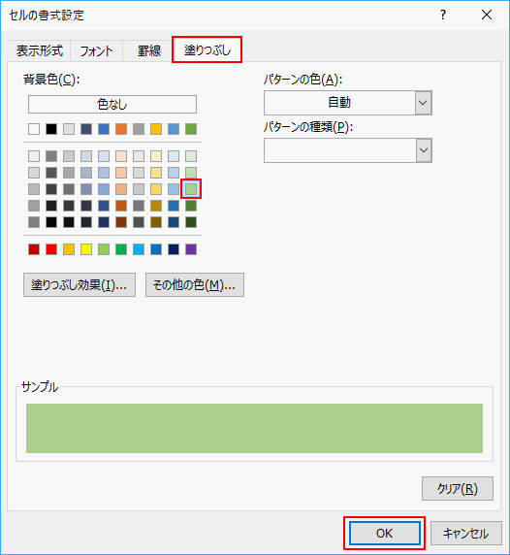Expand the パターンの色 dropdown
510x555 pixels.
point(424,103)
